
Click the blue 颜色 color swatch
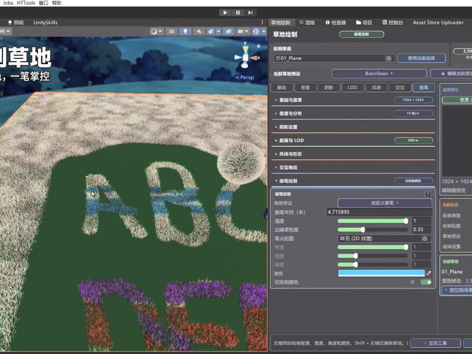tap(381, 273)
